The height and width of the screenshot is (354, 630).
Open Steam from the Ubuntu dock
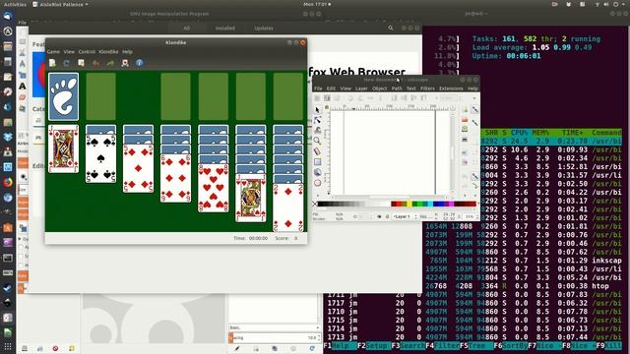click(8, 288)
